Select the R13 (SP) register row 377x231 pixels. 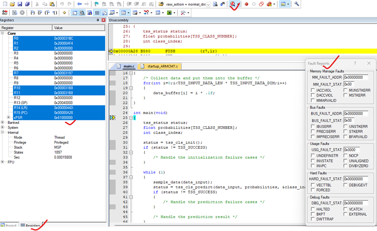(x=59, y=103)
